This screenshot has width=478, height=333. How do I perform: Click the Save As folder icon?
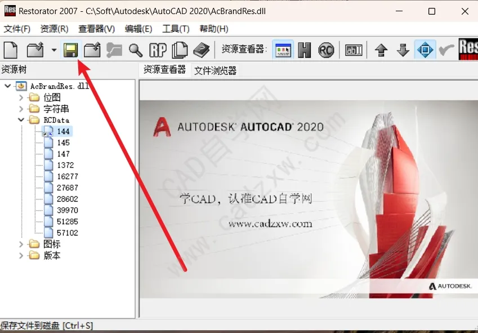coord(92,50)
